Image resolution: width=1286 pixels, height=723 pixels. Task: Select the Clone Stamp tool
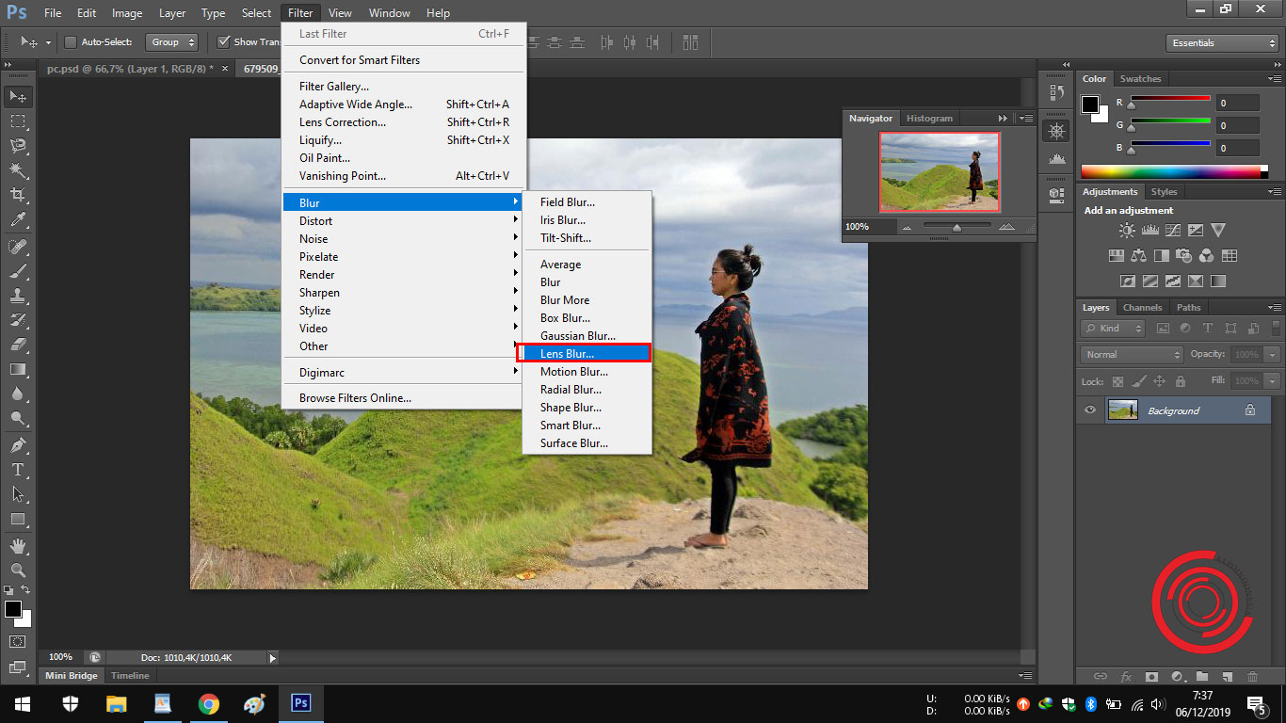(17, 296)
